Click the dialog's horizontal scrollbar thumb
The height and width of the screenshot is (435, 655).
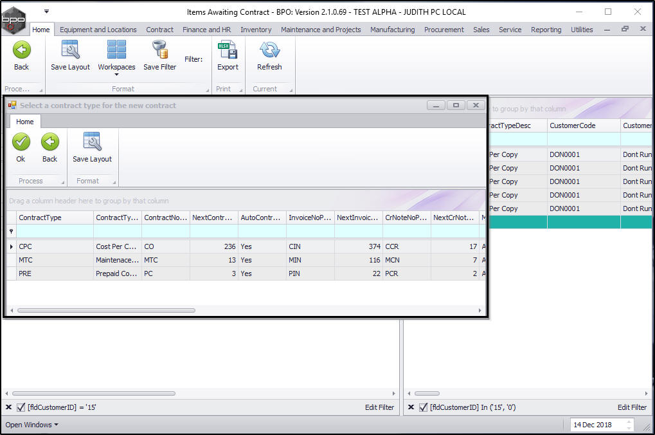(x=106, y=310)
